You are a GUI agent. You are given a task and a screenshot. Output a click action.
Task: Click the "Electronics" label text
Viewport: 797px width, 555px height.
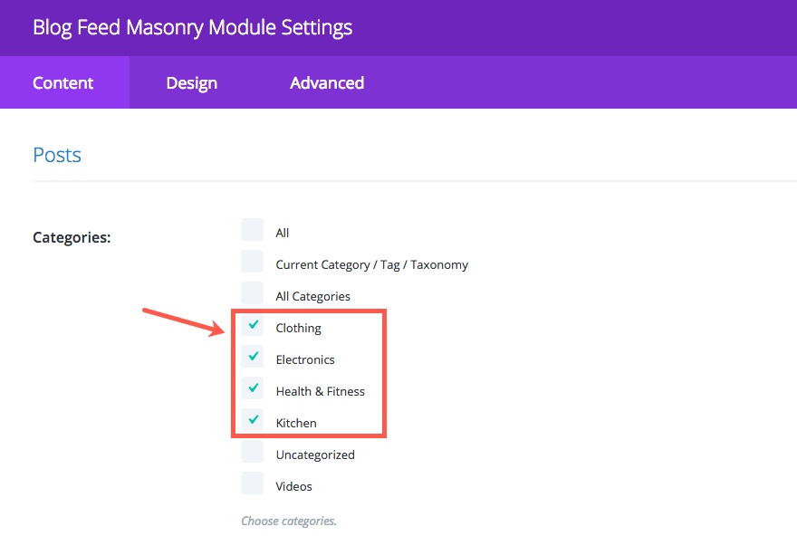coord(305,360)
